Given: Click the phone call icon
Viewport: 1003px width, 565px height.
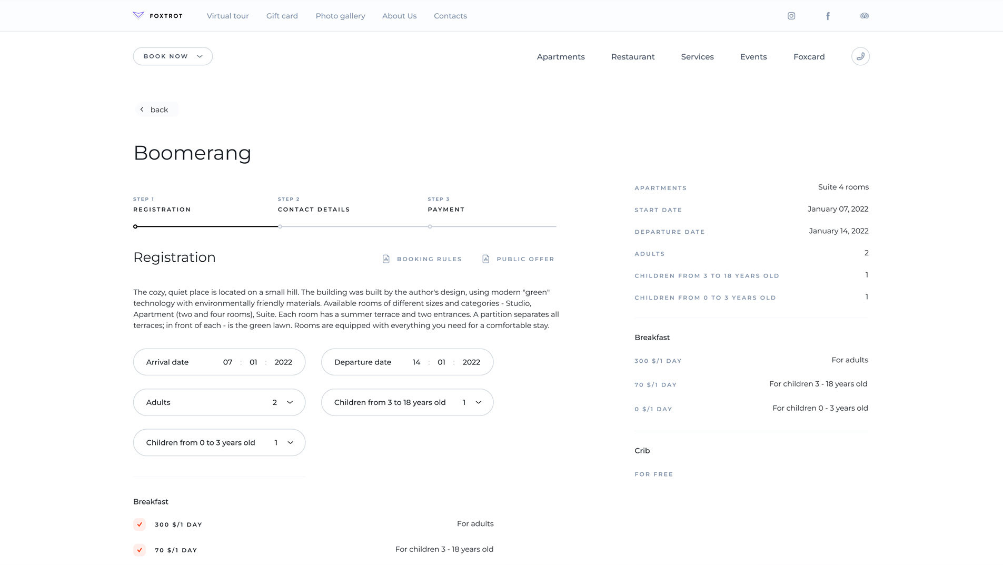Looking at the screenshot, I should pyautogui.click(x=860, y=56).
